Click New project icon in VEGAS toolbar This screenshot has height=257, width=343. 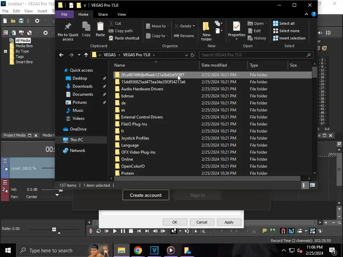pyautogui.click(x=5, y=21)
